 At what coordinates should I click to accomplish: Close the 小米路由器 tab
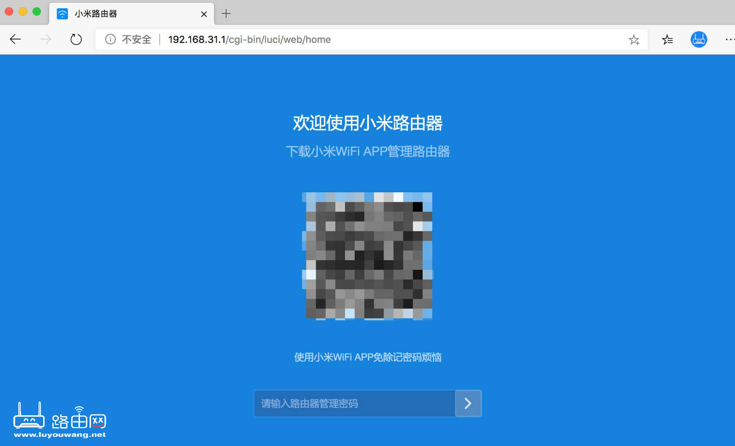point(204,14)
